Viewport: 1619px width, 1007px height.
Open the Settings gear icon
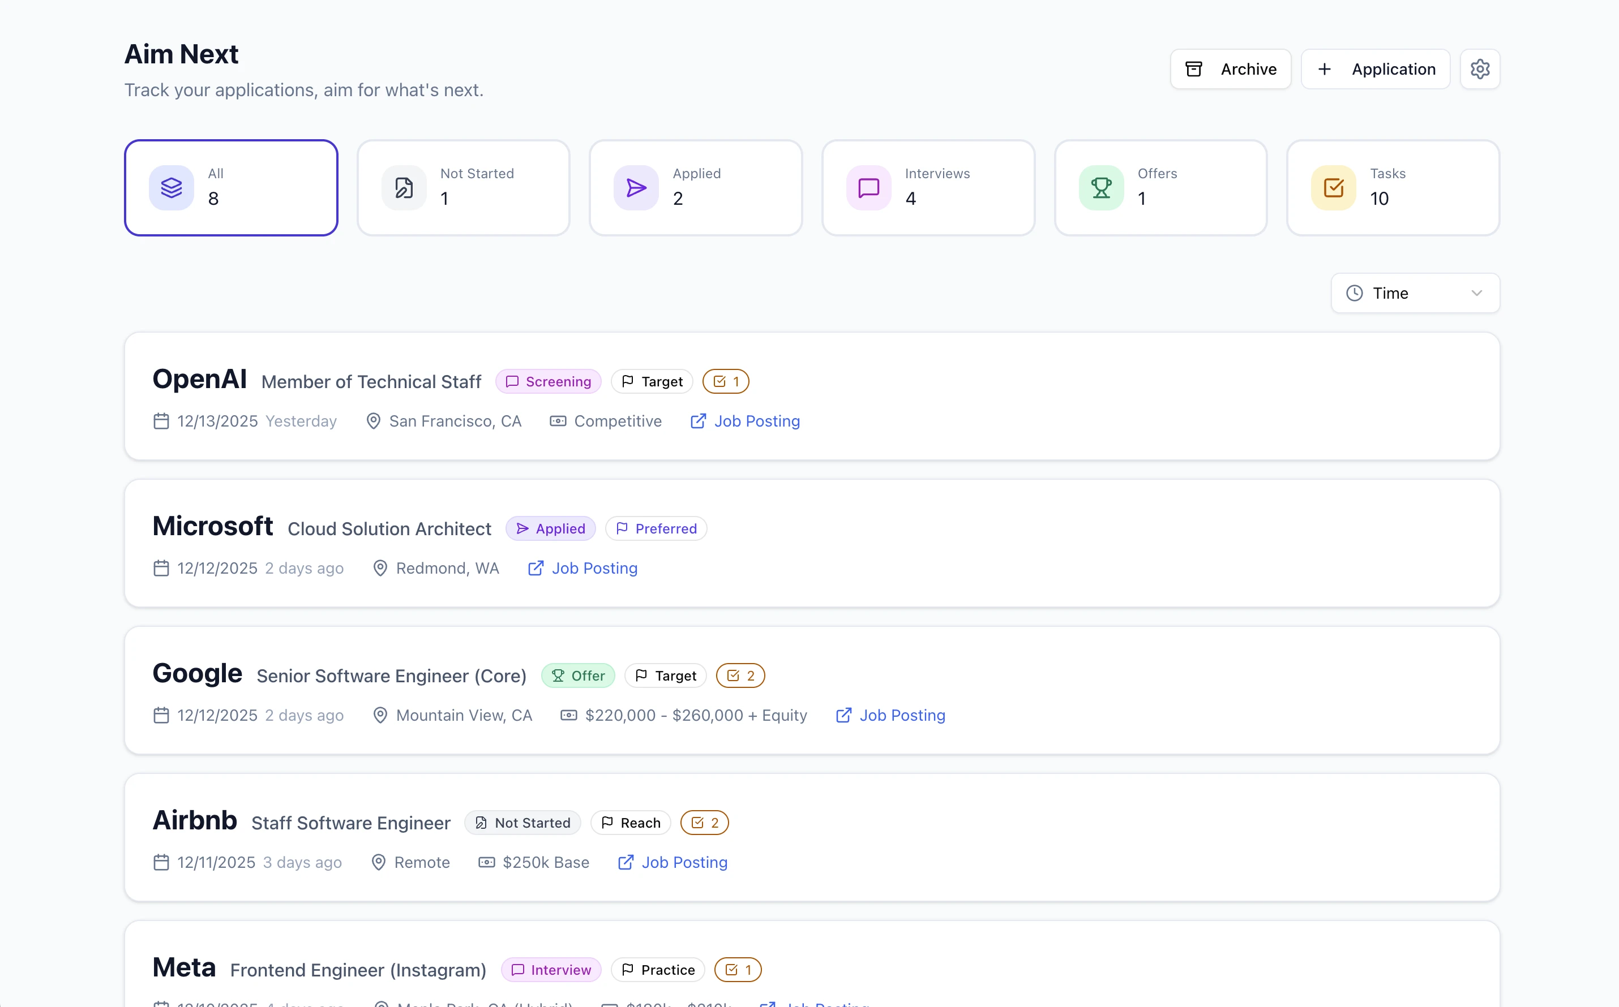click(1480, 68)
